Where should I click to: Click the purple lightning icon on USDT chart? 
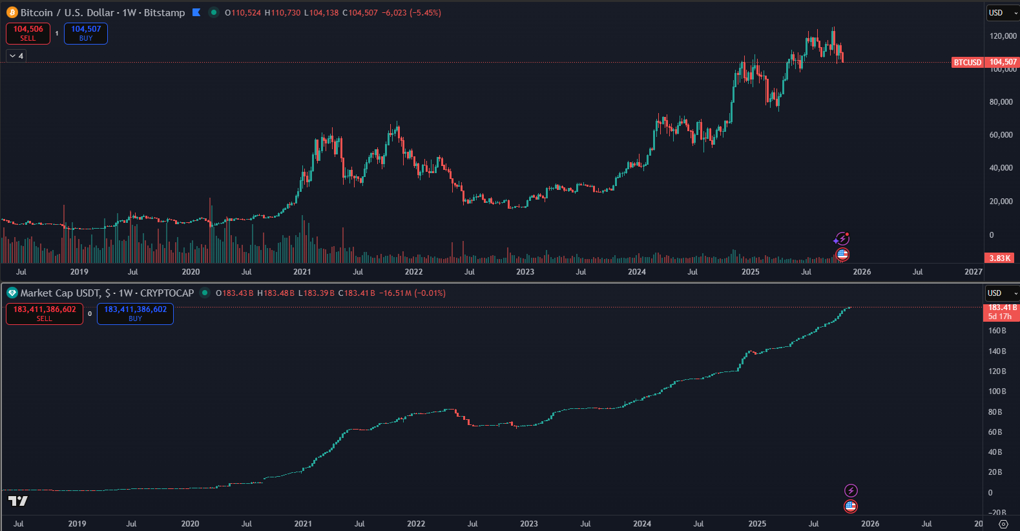pyautogui.click(x=851, y=491)
